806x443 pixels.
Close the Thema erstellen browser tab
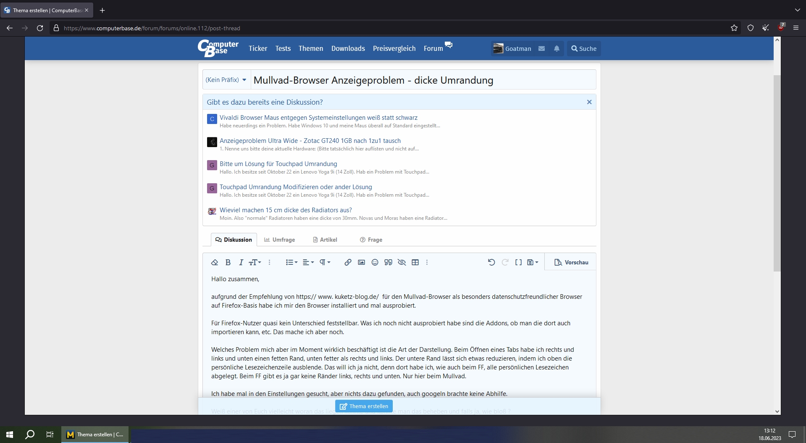87,10
